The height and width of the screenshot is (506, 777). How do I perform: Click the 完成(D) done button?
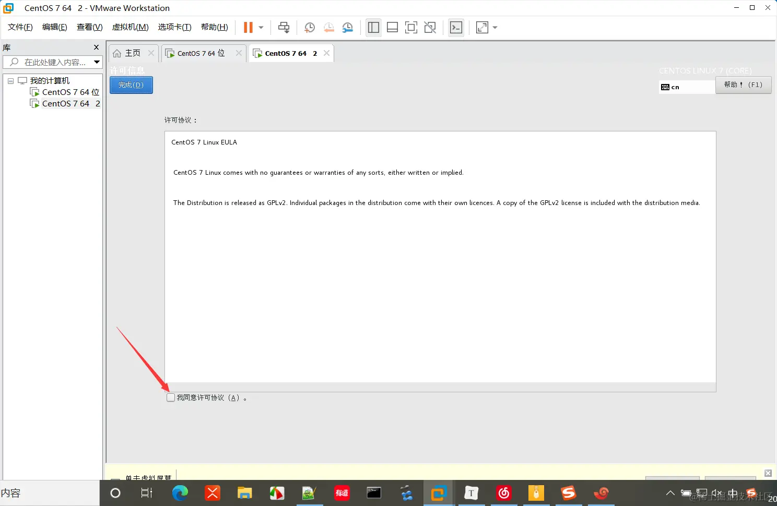tap(131, 85)
